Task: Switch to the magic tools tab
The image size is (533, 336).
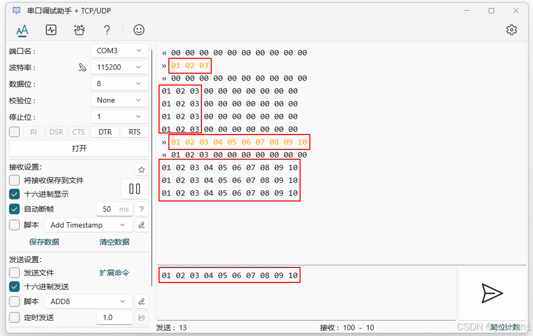Action: pyautogui.click(x=79, y=30)
